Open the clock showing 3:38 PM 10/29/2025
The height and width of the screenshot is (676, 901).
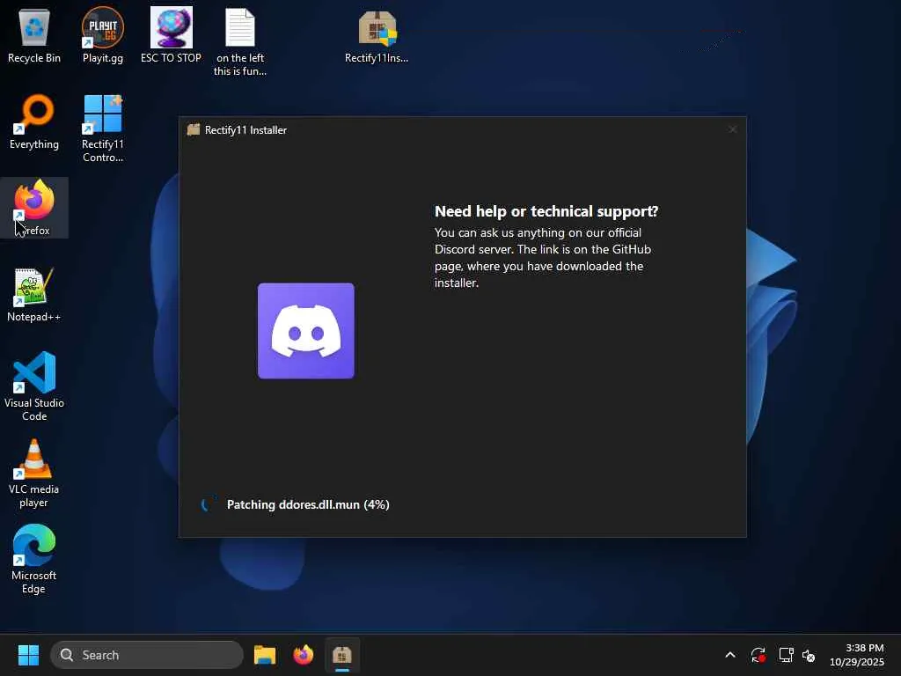tap(857, 655)
